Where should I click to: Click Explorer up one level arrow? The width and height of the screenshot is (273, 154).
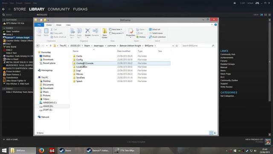click(x=50, y=46)
